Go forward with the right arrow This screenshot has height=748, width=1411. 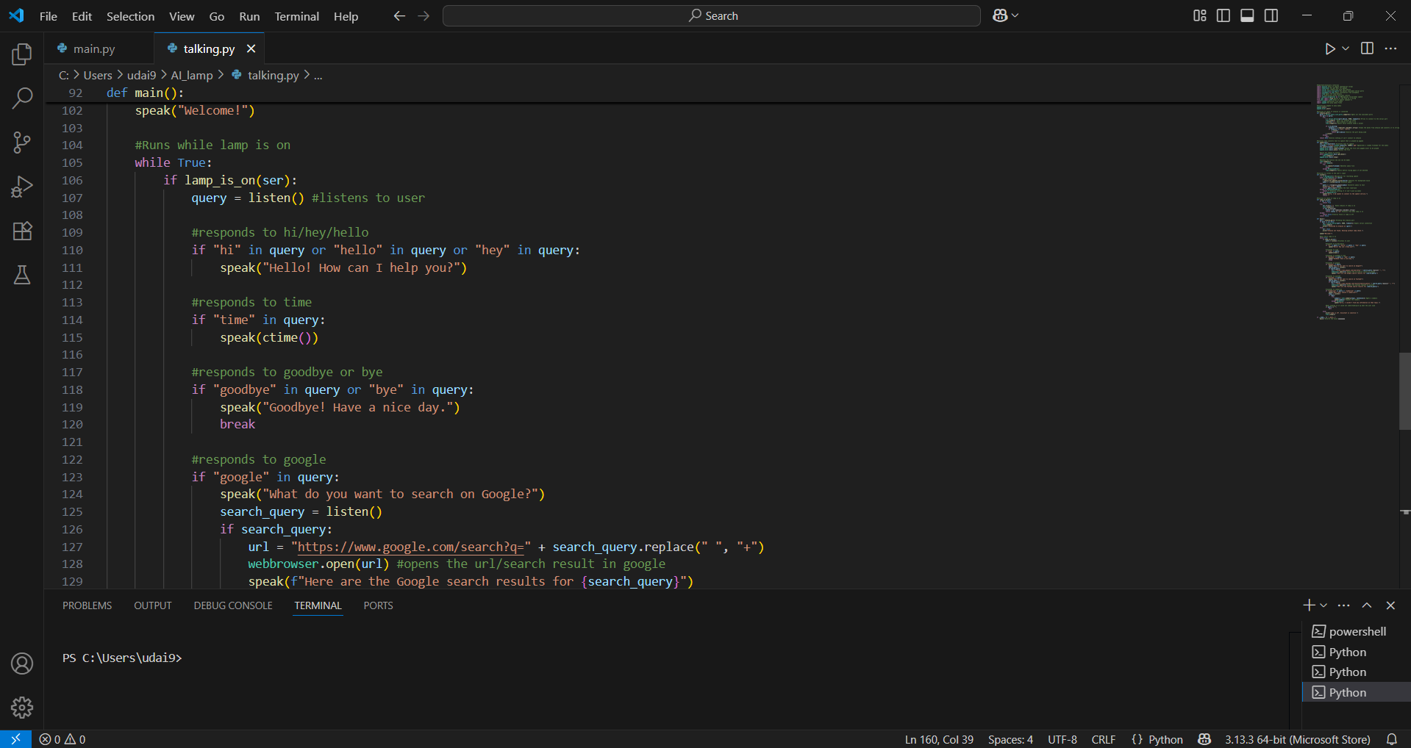424,15
